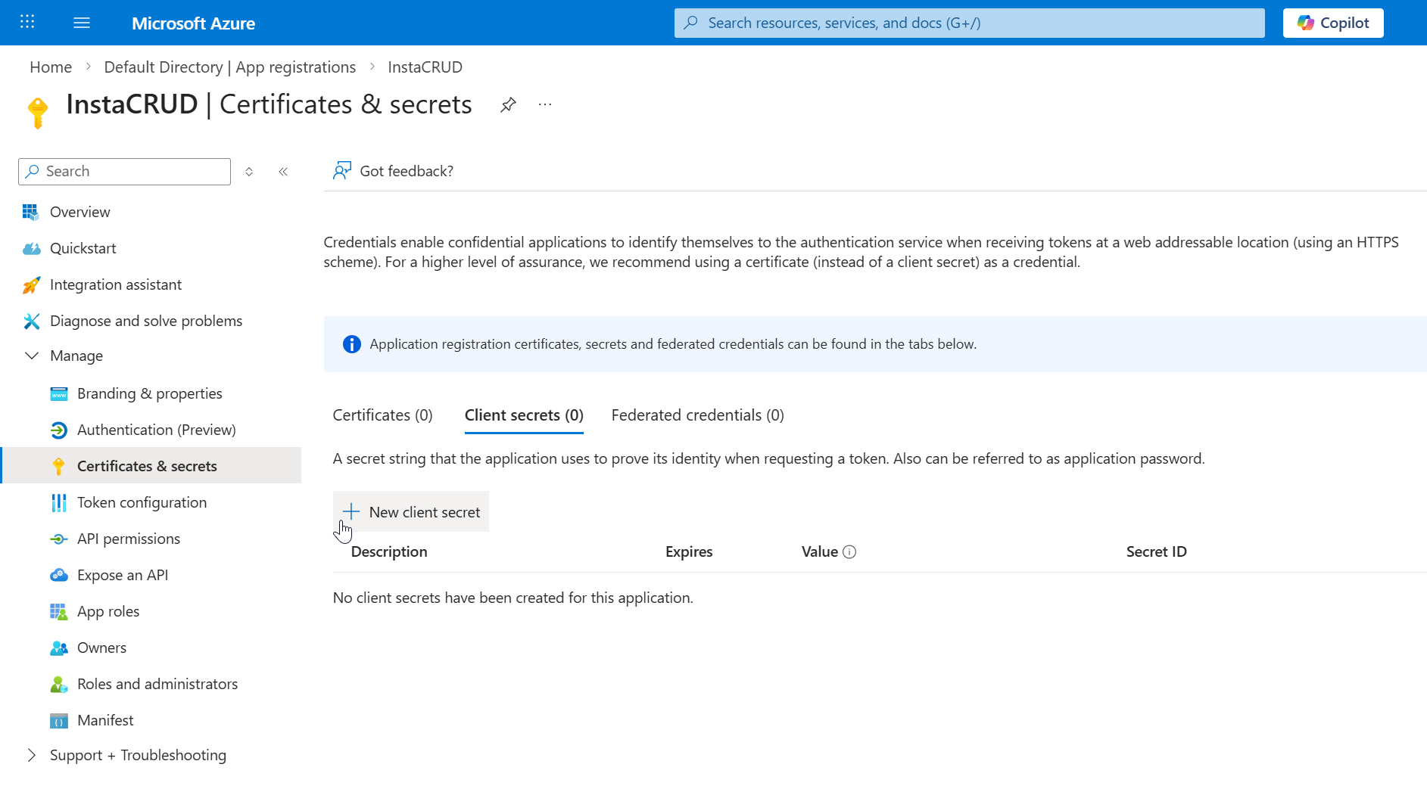Open the more actions ellipsis
The height and width of the screenshot is (792, 1427).
tap(544, 104)
